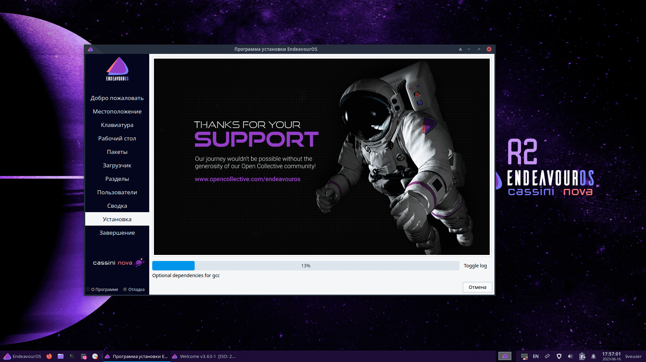Select the 'Завершение' step in sidebar
646x362 pixels.
pos(117,233)
